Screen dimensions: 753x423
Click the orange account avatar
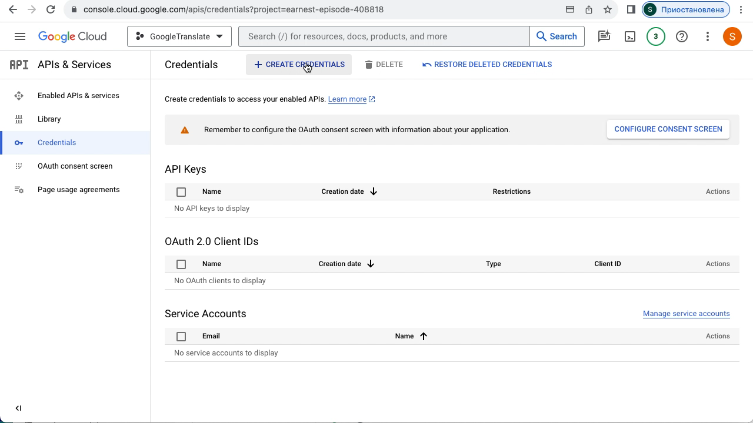732,36
